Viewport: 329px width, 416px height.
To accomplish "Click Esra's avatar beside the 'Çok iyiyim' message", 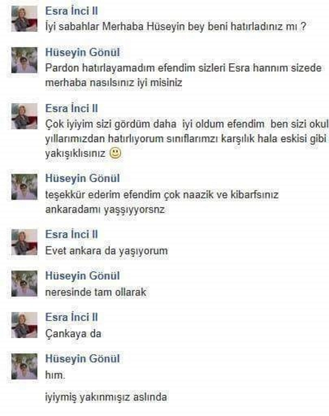I will (24, 116).
